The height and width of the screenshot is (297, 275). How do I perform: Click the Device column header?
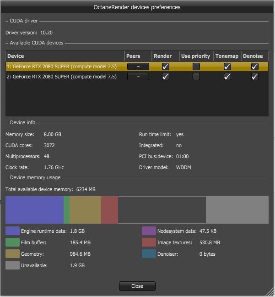click(65, 56)
